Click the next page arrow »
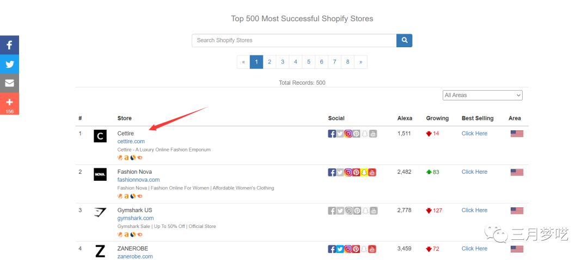The image size is (588, 260). pos(360,62)
